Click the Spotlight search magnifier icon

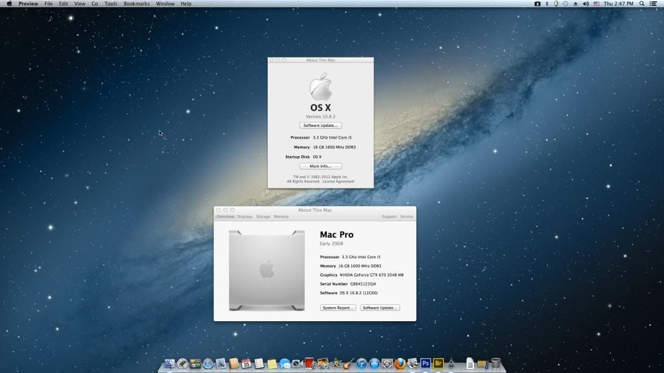643,4
